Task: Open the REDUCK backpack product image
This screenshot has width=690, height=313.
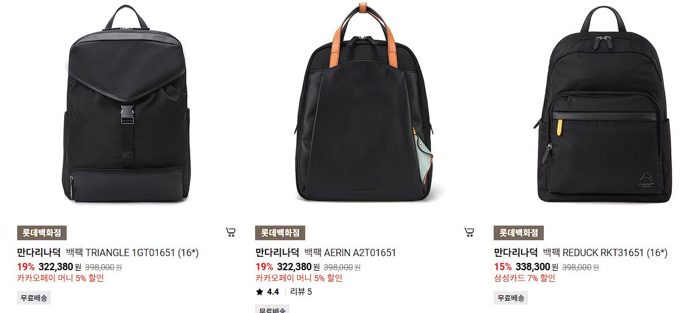Action: [604, 105]
